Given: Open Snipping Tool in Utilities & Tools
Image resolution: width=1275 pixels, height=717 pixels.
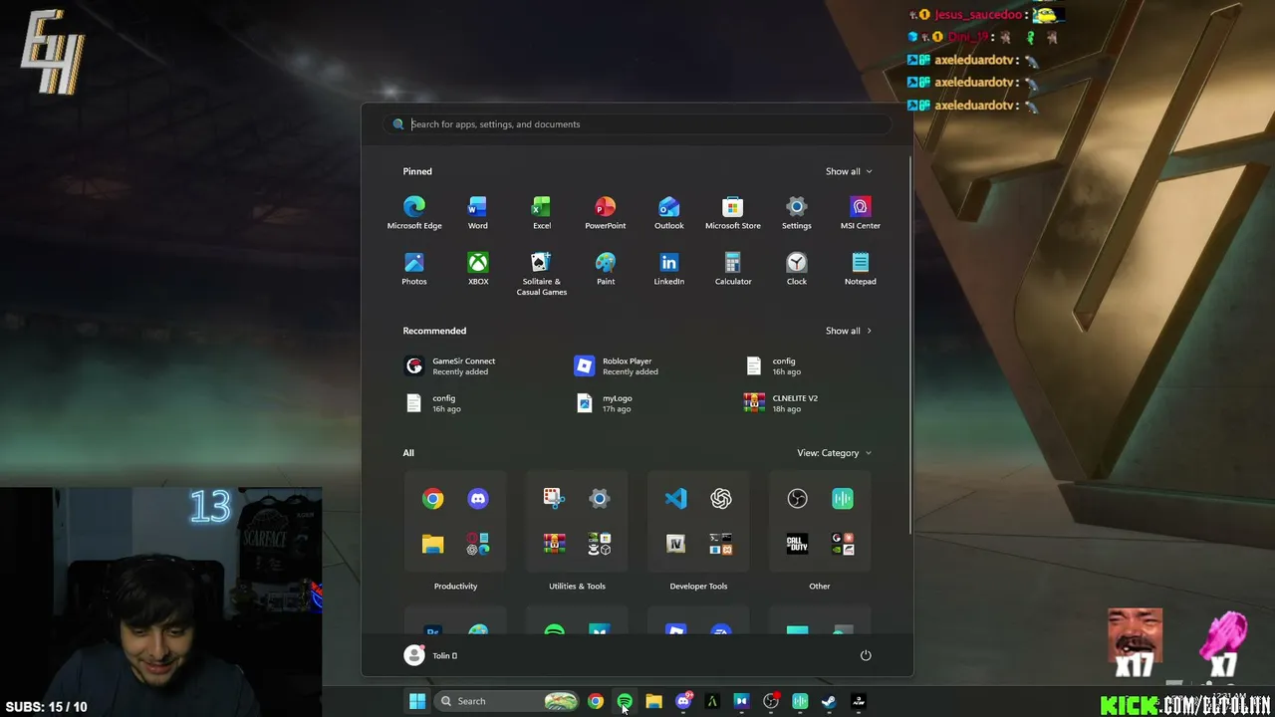Looking at the screenshot, I should tap(554, 499).
